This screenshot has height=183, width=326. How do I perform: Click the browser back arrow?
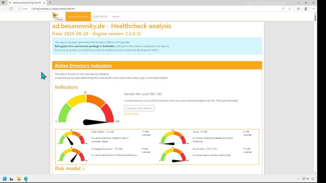point(4,9)
